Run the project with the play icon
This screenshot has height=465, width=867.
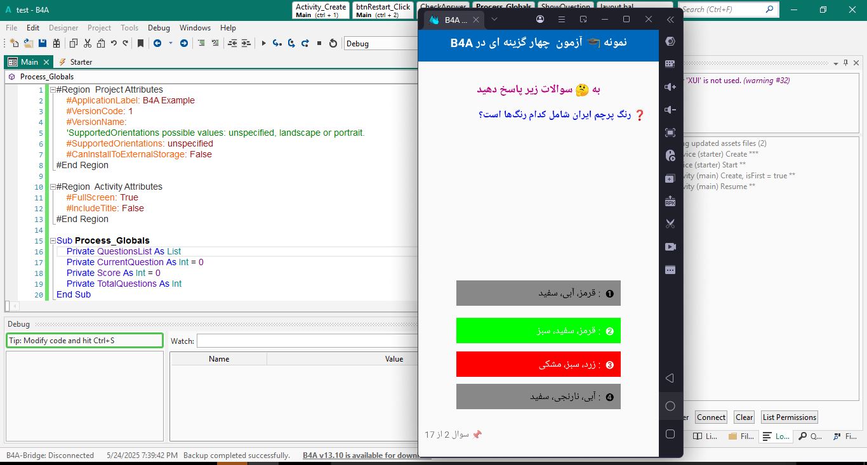(263, 43)
